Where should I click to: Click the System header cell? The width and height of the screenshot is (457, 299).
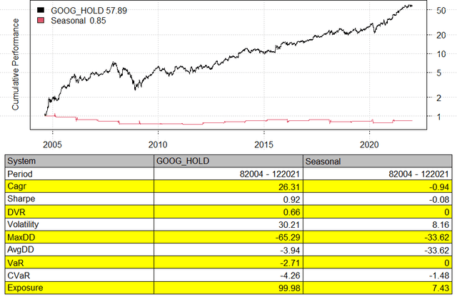[79, 161]
